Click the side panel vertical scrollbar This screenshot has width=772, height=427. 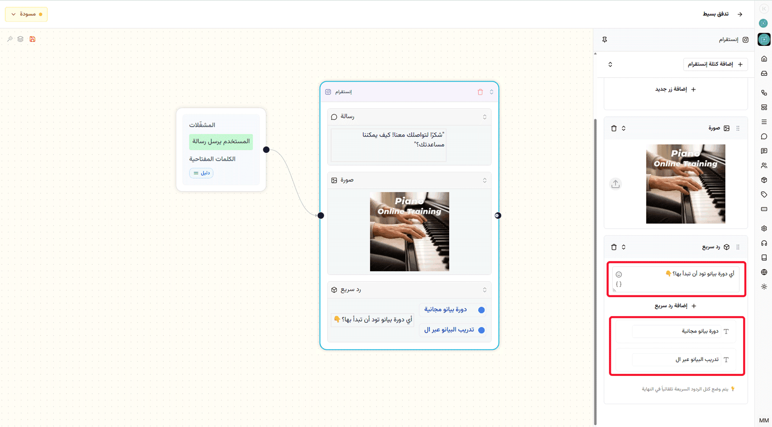(x=595, y=272)
